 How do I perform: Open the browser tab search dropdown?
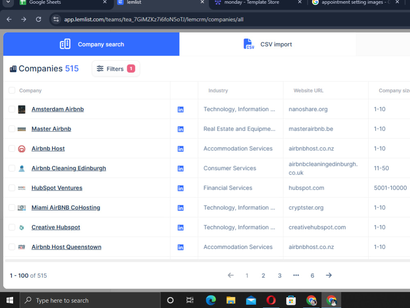(8, 2)
